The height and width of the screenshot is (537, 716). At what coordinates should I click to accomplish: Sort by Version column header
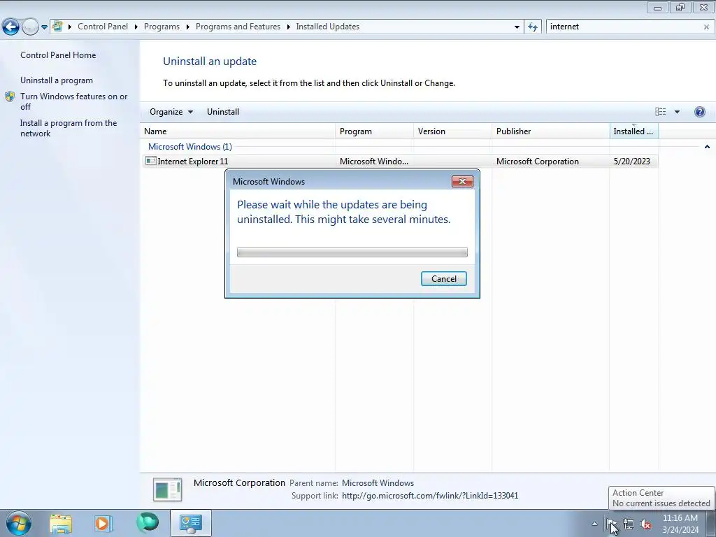[x=452, y=131]
